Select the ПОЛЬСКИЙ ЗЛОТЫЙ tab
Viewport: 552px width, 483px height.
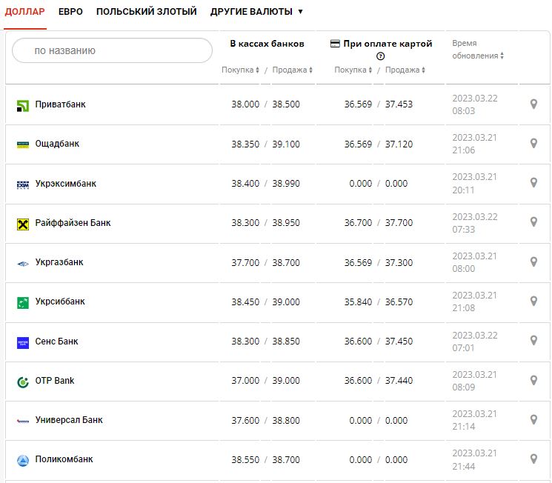click(x=146, y=12)
